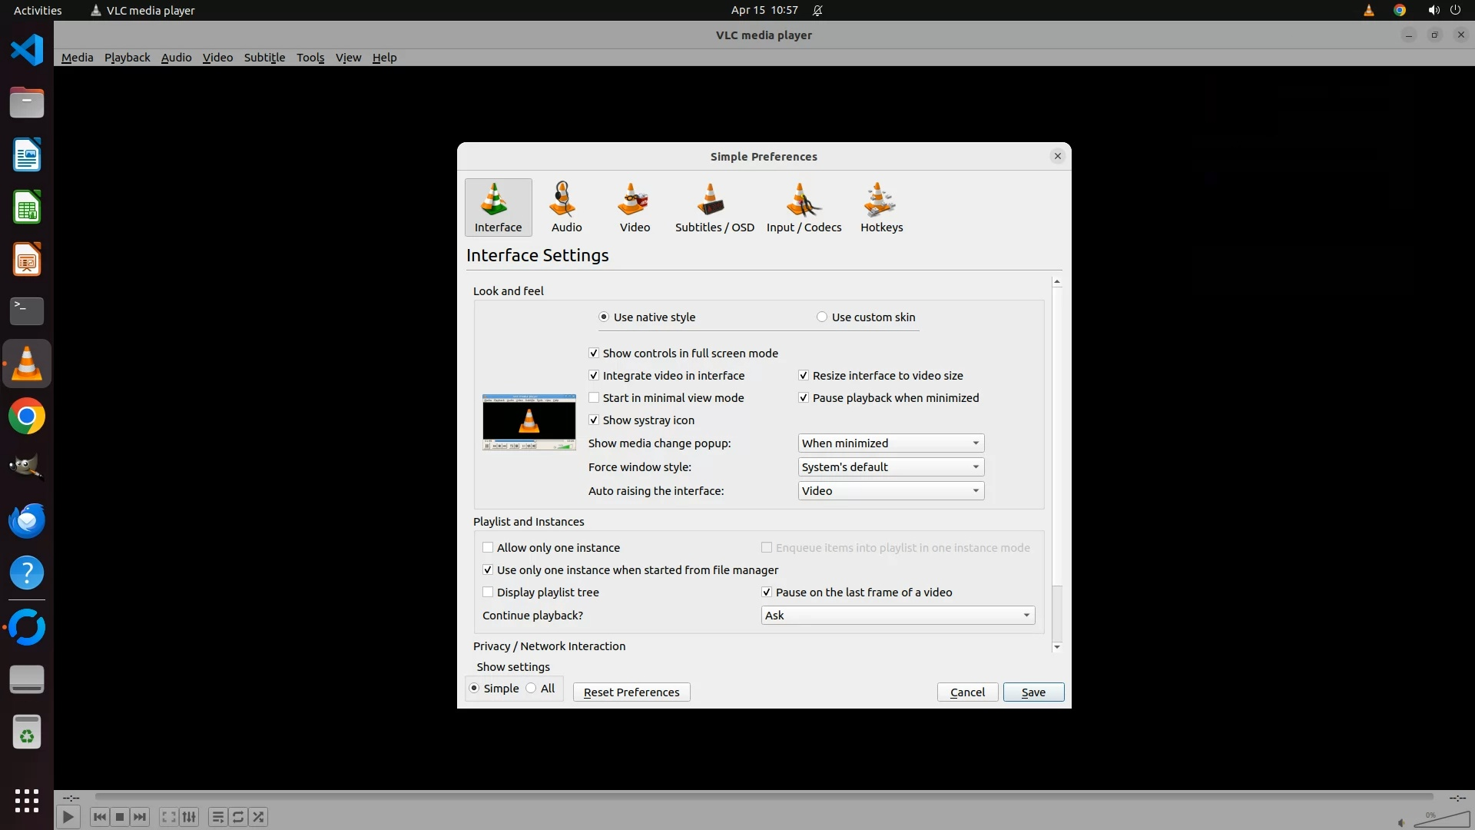Open the Audio preferences category
1475x830 pixels.
(566, 207)
